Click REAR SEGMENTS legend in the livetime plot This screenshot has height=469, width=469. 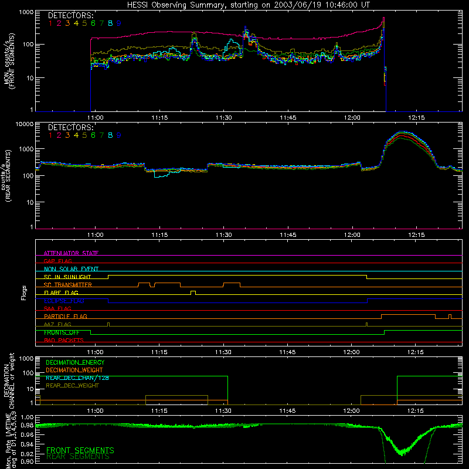tap(78, 457)
